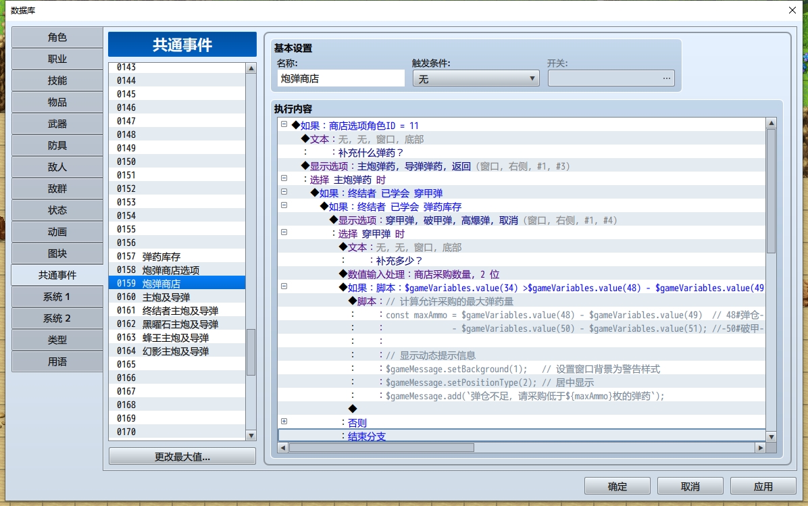Switch to the 类型 tab
Image resolution: width=808 pixels, height=506 pixels.
tap(57, 340)
